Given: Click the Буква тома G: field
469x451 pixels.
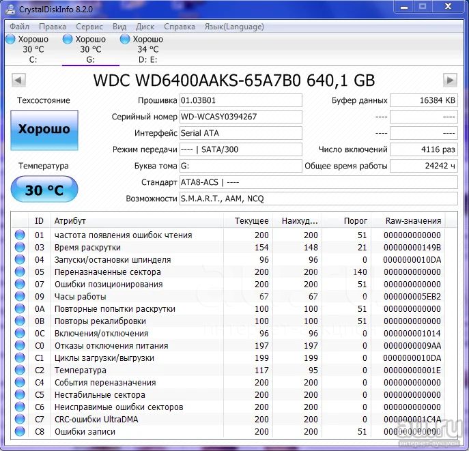Looking at the screenshot, I should [x=241, y=166].
